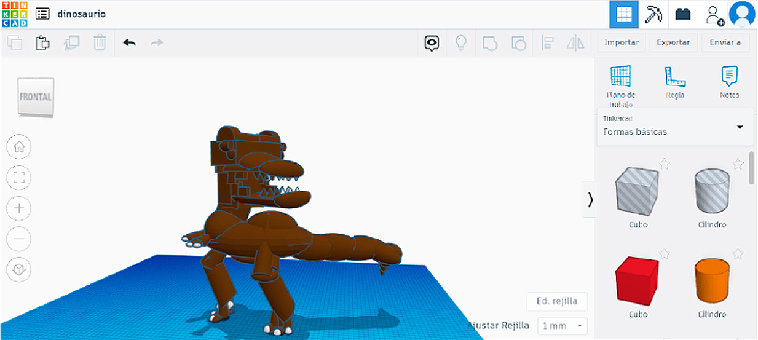
Task: Click the Exportar button
Action: 673,42
